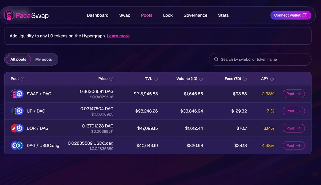Open the Pool button for UP / DAG
Viewport: 321px width, 185px height.
(x=294, y=111)
